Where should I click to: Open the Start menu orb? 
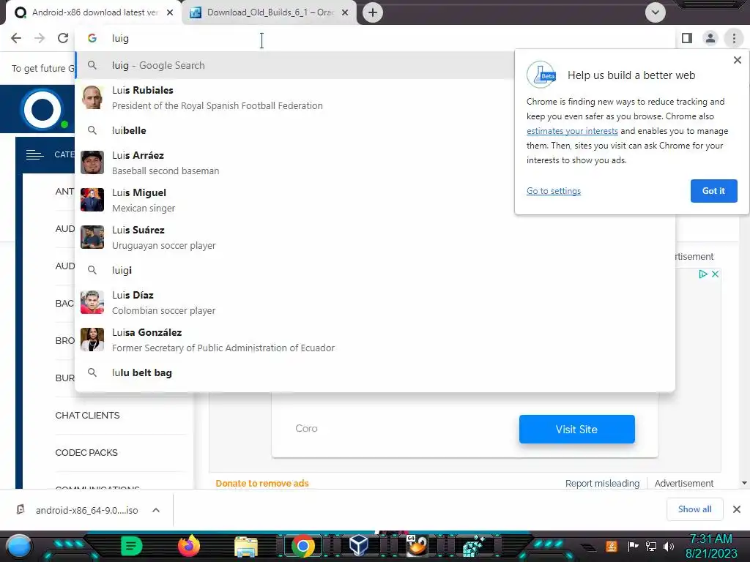tap(18, 546)
